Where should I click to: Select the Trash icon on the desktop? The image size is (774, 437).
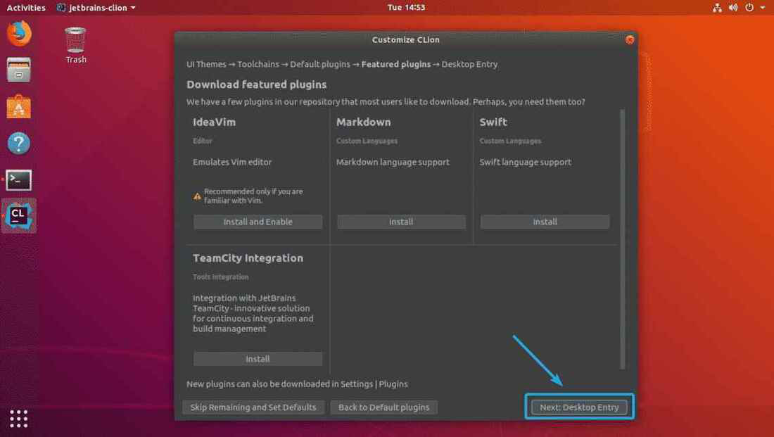pos(75,46)
